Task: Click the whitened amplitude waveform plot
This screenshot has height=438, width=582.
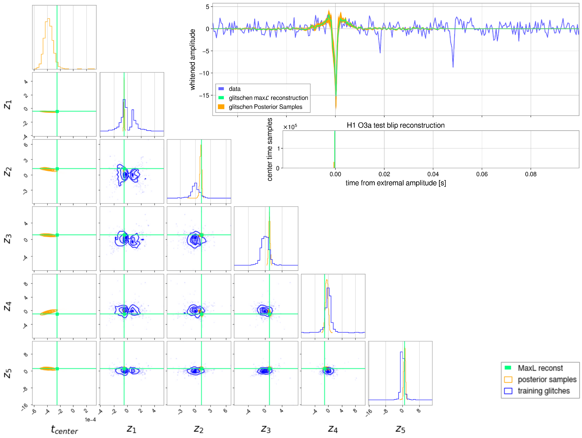Action: (x=396, y=59)
